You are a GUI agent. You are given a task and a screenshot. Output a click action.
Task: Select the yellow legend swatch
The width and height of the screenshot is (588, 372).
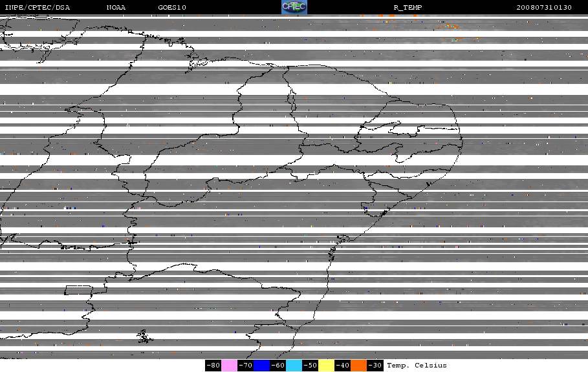pos(326,366)
